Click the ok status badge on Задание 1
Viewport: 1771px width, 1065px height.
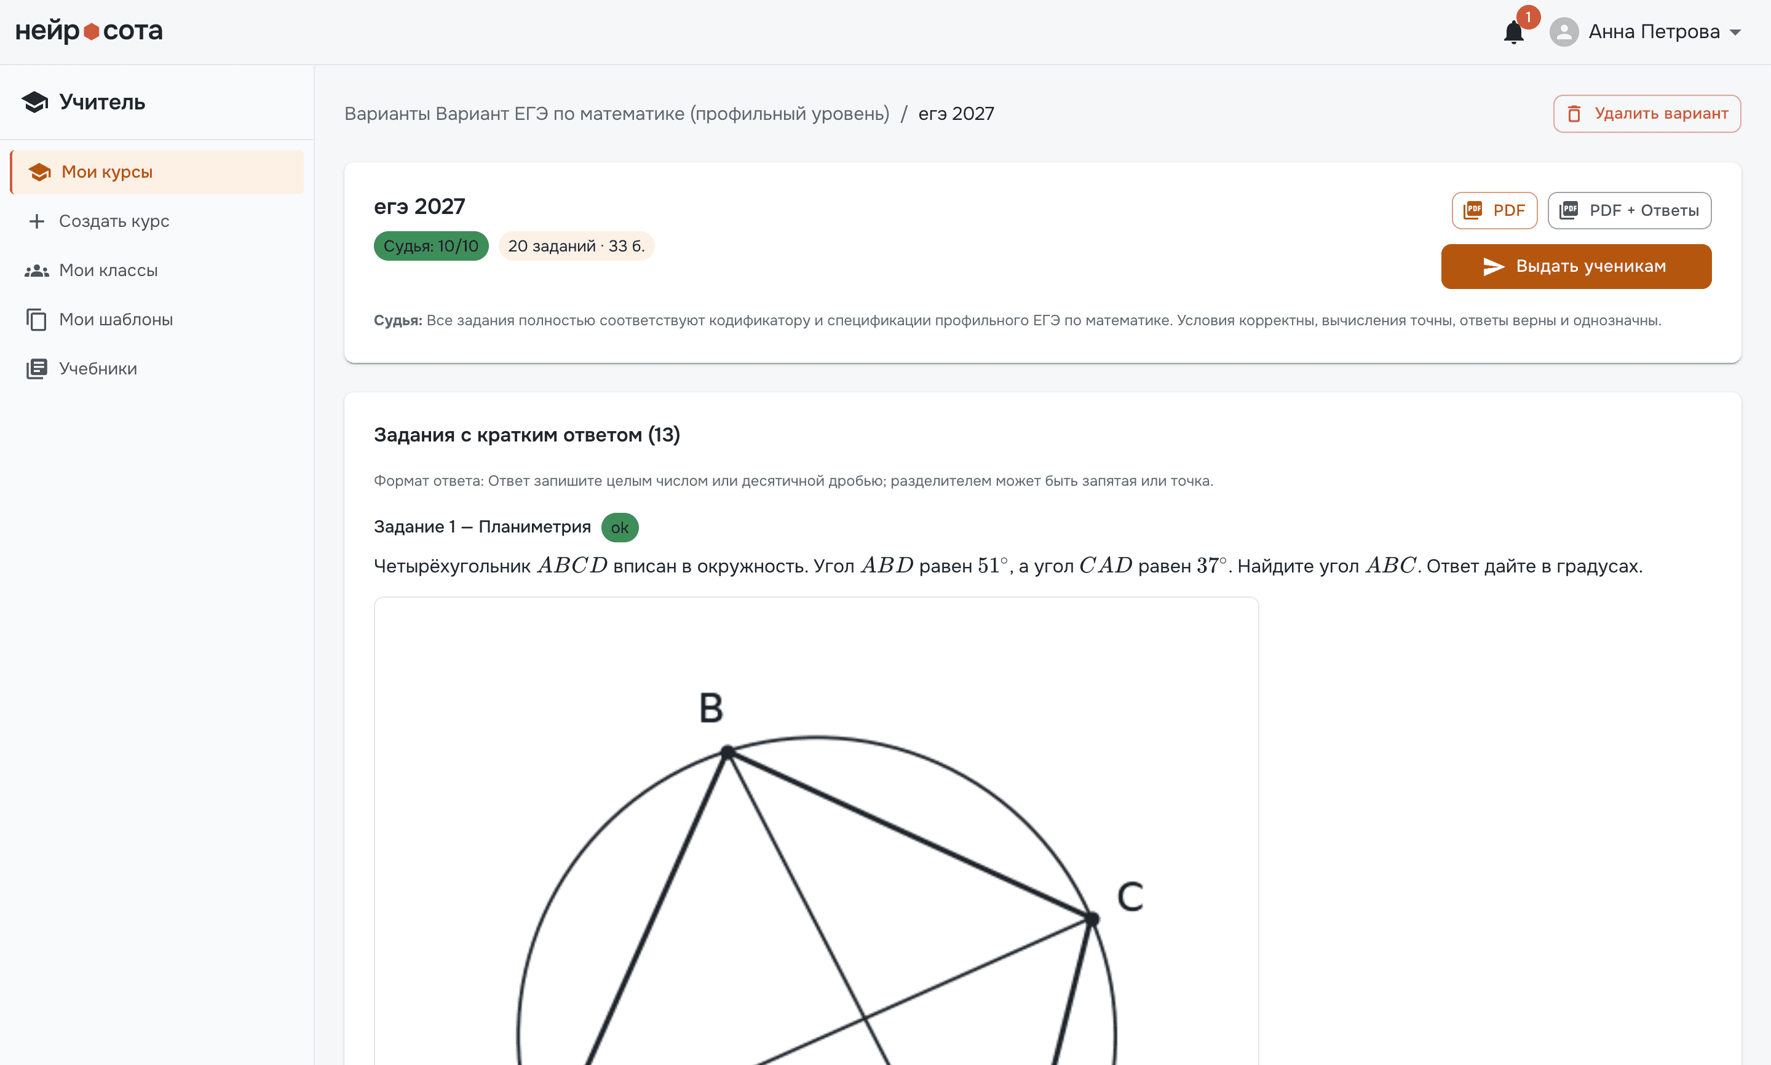pyautogui.click(x=619, y=528)
